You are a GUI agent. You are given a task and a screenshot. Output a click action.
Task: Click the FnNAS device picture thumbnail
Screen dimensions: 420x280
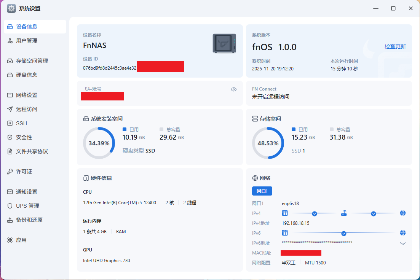click(x=224, y=43)
